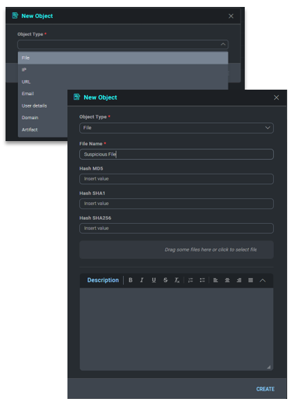Viewport: 299px width, 417px height.
Task: Collapse the Description editor chevron
Action: click(x=263, y=280)
